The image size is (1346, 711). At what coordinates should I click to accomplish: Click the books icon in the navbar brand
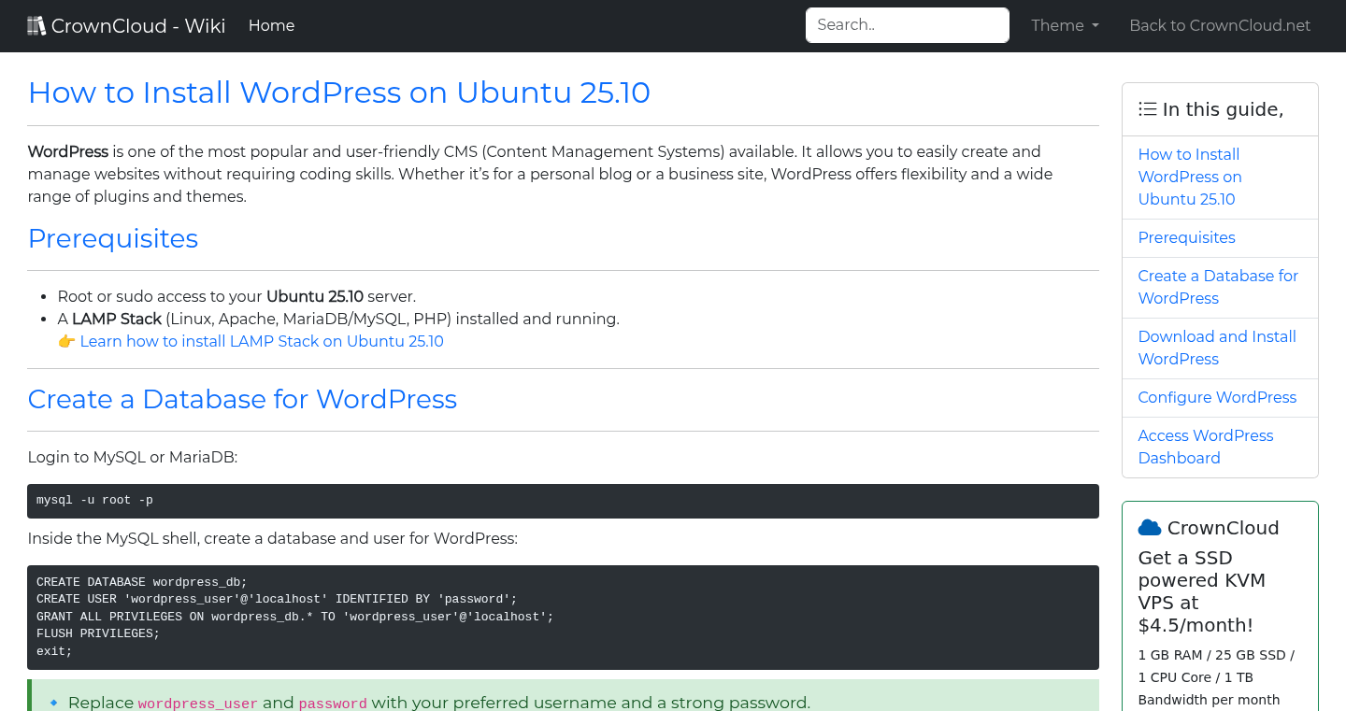click(x=36, y=24)
